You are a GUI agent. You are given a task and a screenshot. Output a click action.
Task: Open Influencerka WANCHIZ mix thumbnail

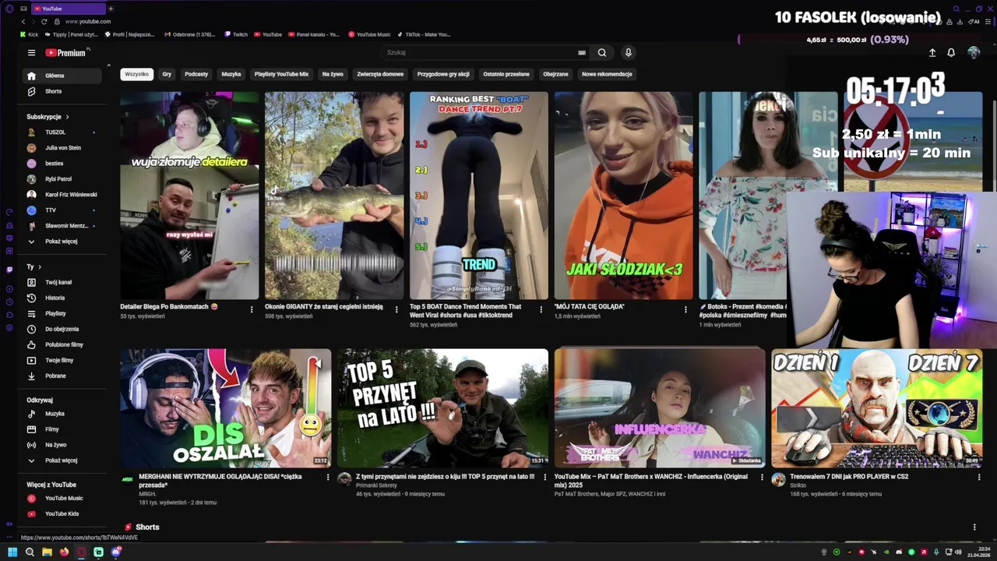(660, 408)
